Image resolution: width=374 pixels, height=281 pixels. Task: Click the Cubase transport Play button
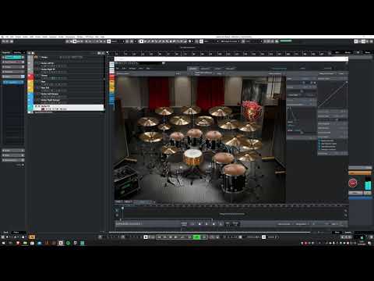click(197, 237)
